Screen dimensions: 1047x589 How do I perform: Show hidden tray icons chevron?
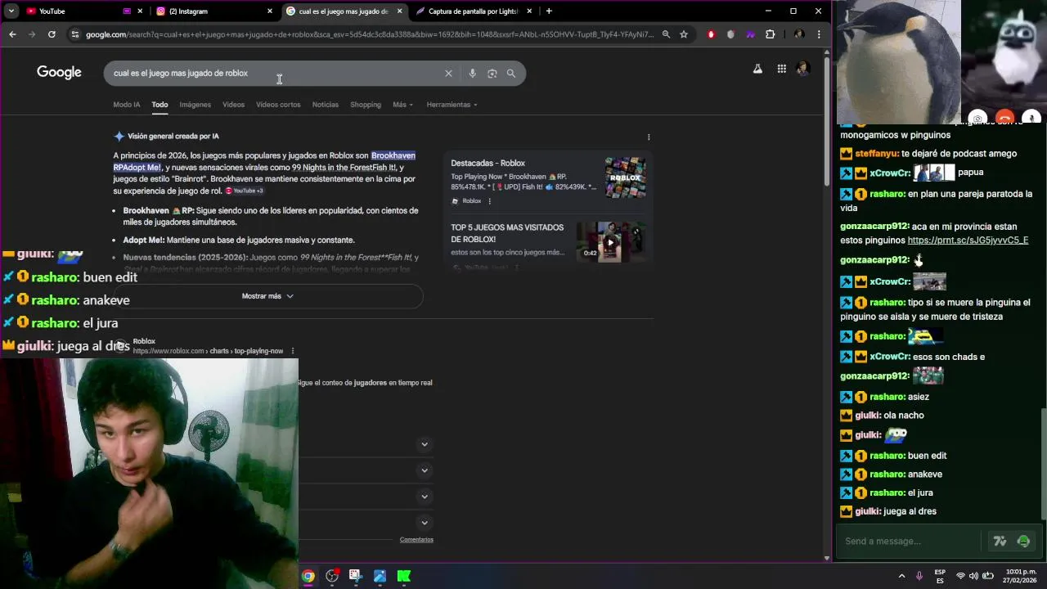[x=901, y=576]
